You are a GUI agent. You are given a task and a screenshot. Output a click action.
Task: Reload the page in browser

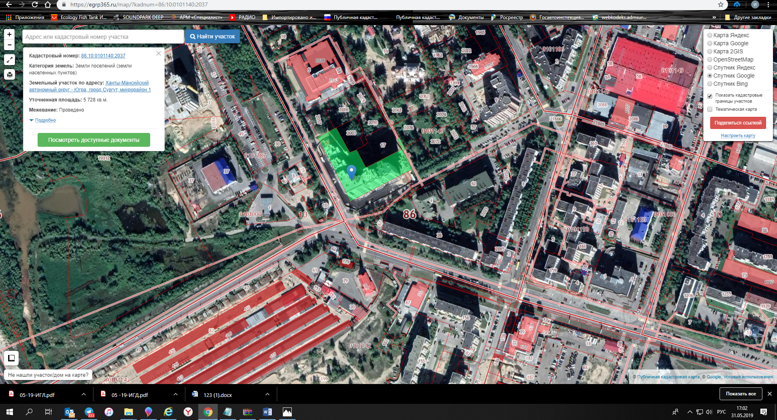click(x=35, y=5)
